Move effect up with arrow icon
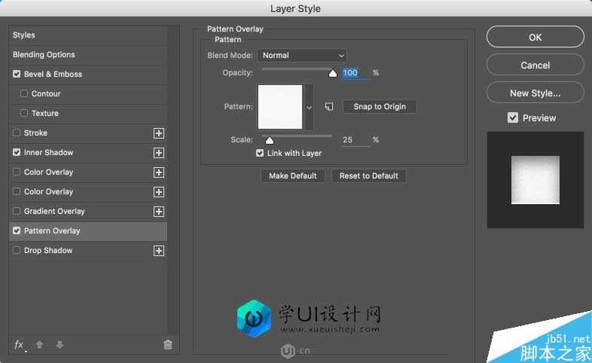The image size is (592, 363). coord(40,344)
